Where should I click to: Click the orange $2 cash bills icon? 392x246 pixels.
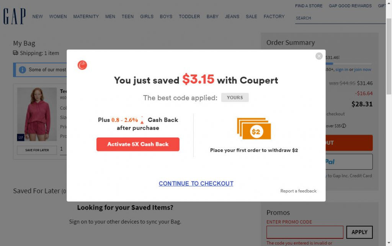[254, 128]
